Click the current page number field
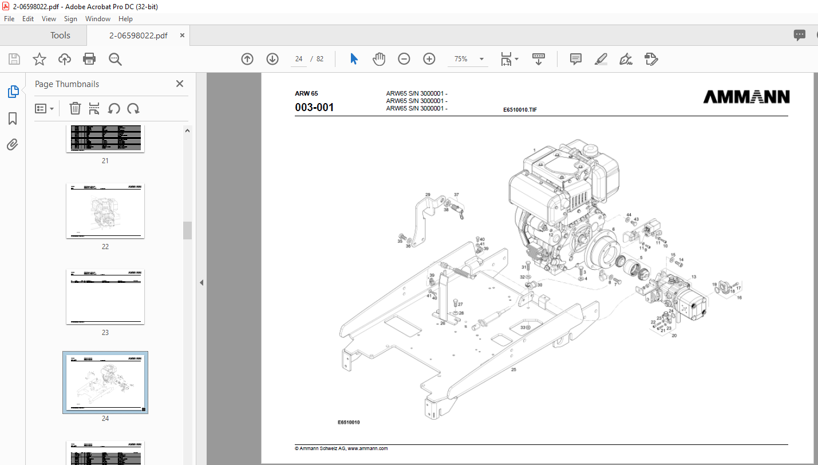The height and width of the screenshot is (465, 818). (x=299, y=59)
